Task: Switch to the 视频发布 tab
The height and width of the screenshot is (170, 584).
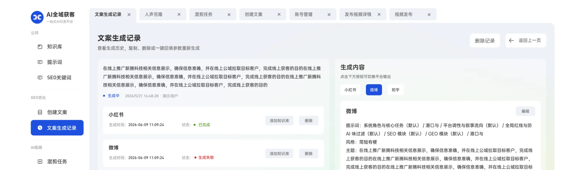Action: coord(413,14)
